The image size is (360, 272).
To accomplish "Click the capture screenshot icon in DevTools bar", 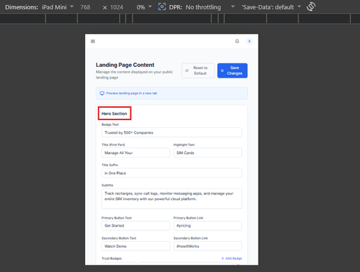I will (162, 6).
